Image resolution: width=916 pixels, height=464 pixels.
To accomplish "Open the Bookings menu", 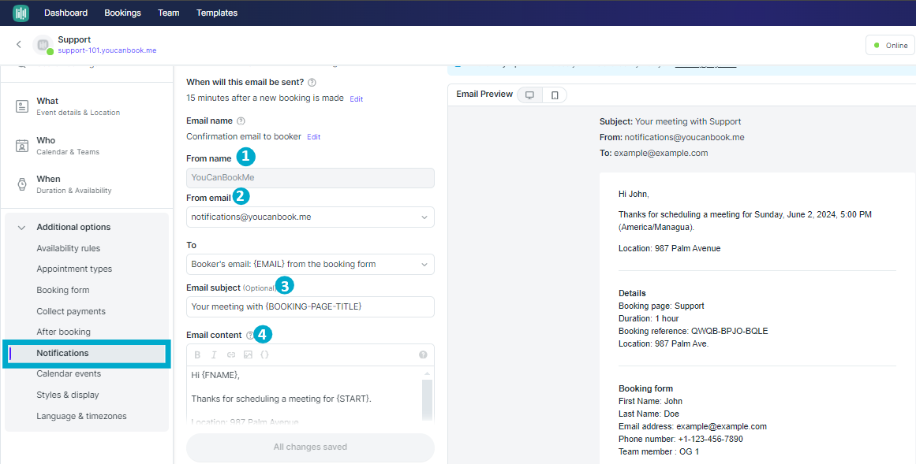I will tap(122, 13).
